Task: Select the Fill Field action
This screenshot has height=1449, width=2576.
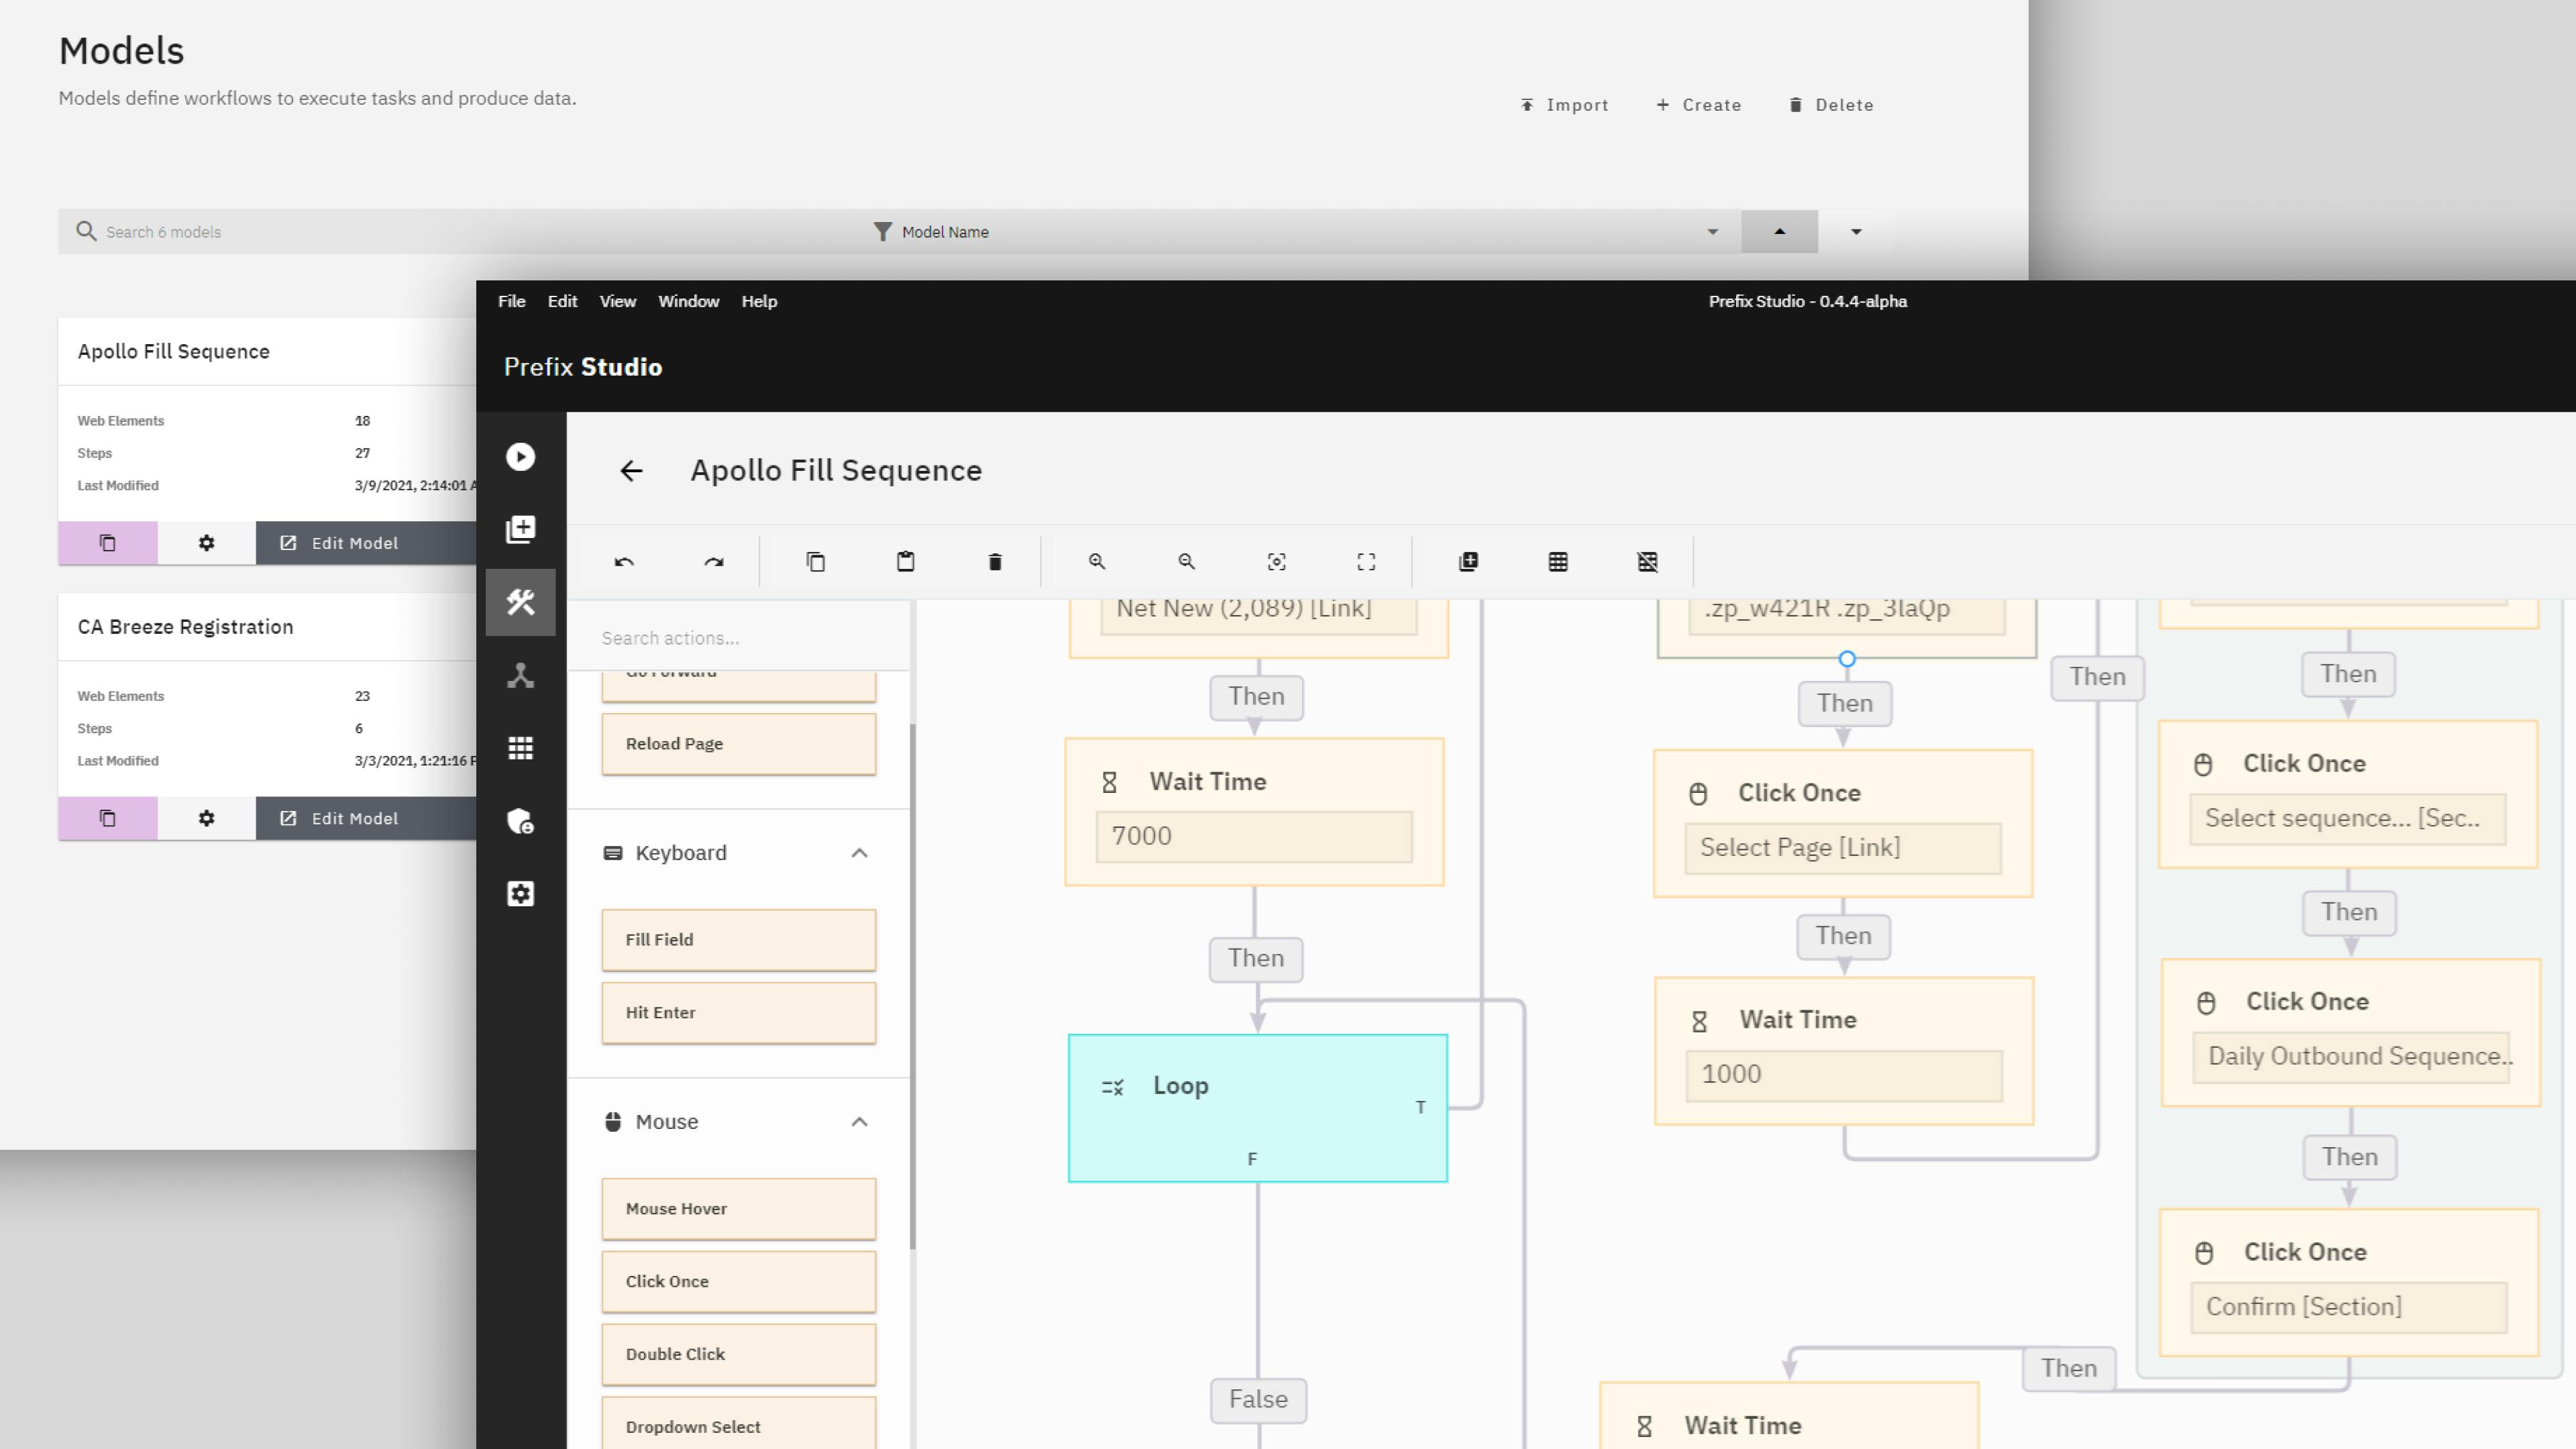Action: [739, 940]
